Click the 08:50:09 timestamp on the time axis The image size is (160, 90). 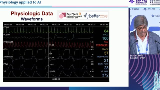(x=20, y=24)
